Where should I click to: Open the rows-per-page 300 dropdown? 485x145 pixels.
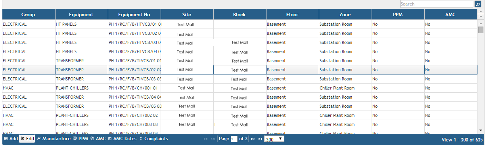(x=274, y=139)
